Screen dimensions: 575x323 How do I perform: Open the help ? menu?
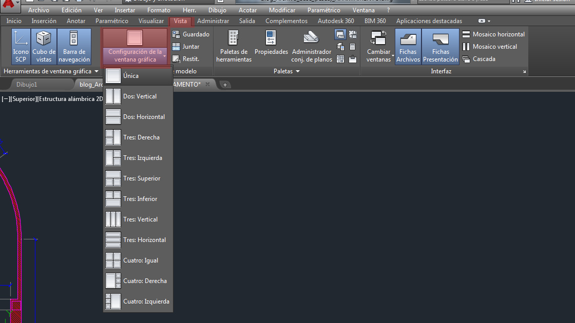point(388,10)
